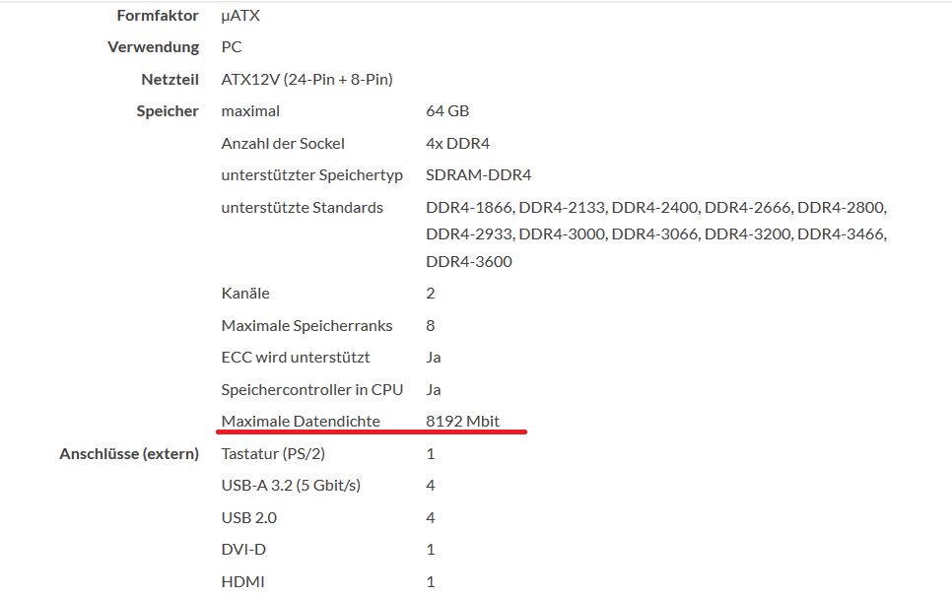Click the underlined Maximale Datendichte label
Viewport: 952px width, 598px height.
[x=300, y=421]
